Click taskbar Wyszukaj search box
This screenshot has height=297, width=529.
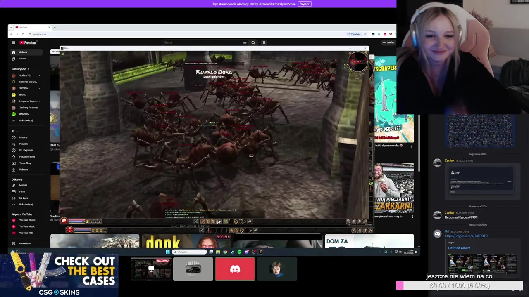click(189, 252)
